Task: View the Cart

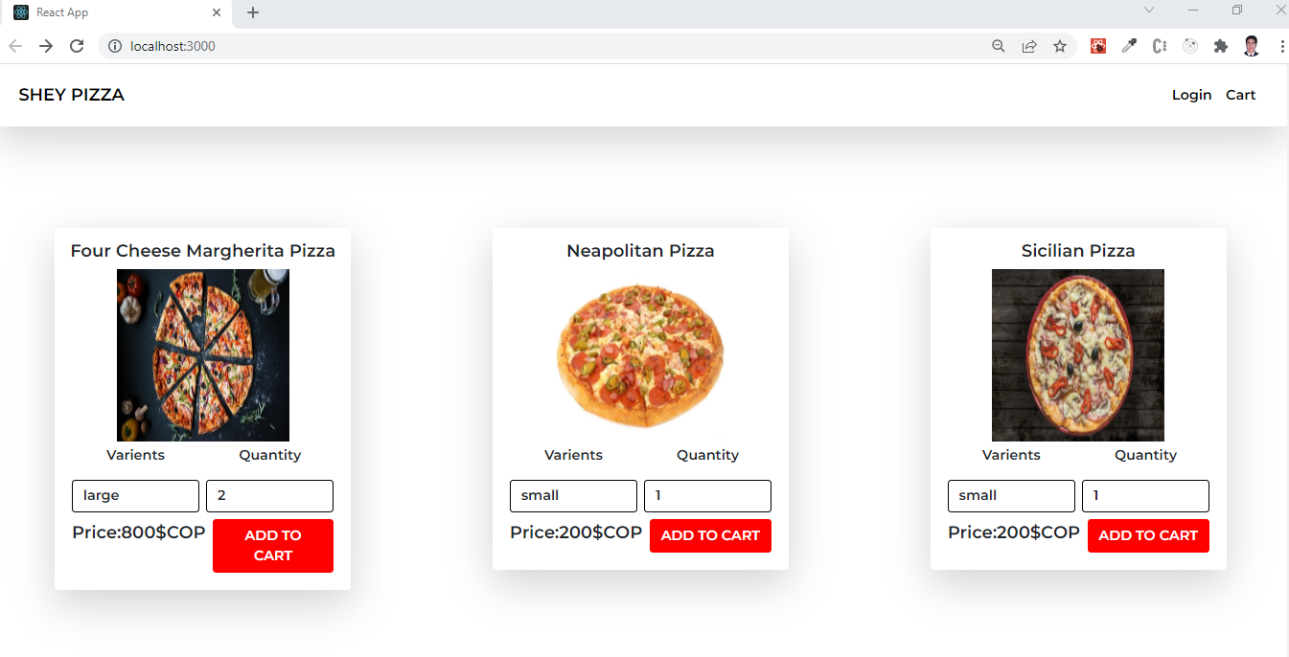Action: 1240,94
